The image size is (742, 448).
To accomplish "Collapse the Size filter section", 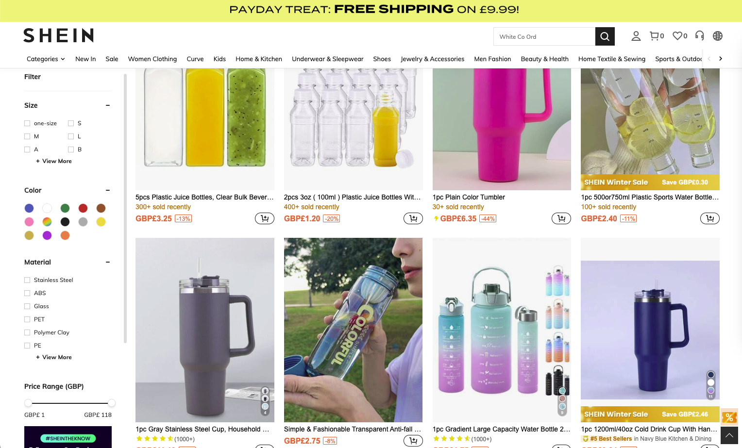I will click(108, 105).
